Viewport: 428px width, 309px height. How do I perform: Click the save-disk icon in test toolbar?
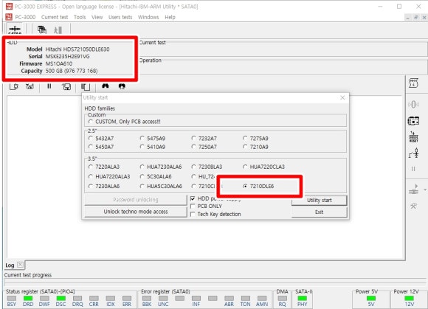tap(66, 87)
